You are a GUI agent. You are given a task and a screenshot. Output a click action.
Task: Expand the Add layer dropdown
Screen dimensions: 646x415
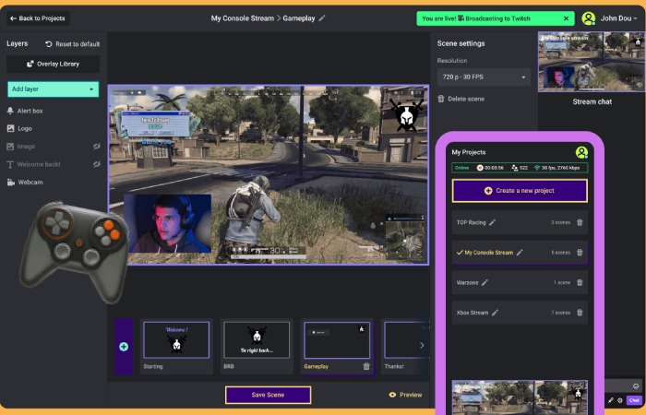[54, 89]
